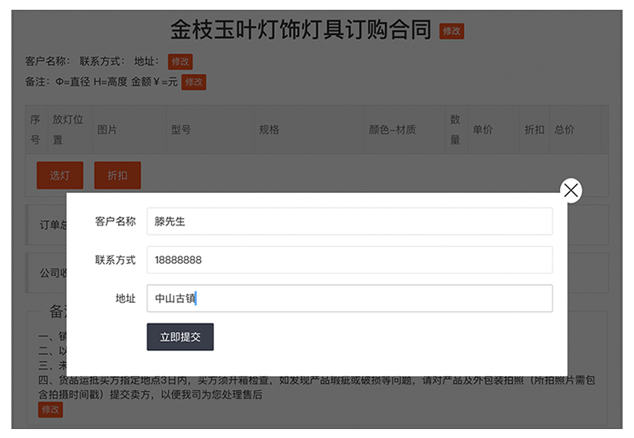This screenshot has height=438, width=634.
Task: Close the customer info dialog
Action: [571, 191]
